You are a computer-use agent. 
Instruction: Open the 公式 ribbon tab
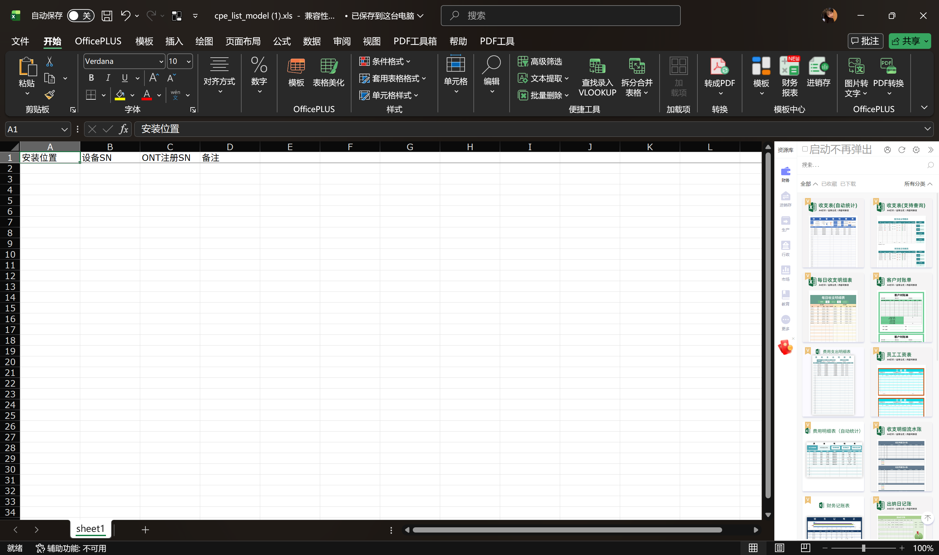tap(281, 41)
